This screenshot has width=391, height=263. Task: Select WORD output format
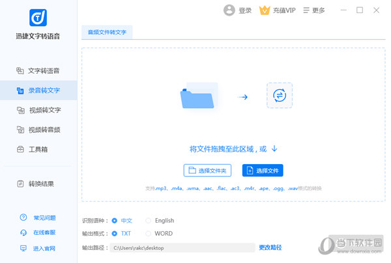coord(159,234)
